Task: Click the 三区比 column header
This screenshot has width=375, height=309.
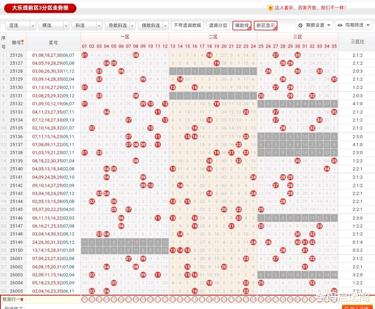Action: point(358,42)
